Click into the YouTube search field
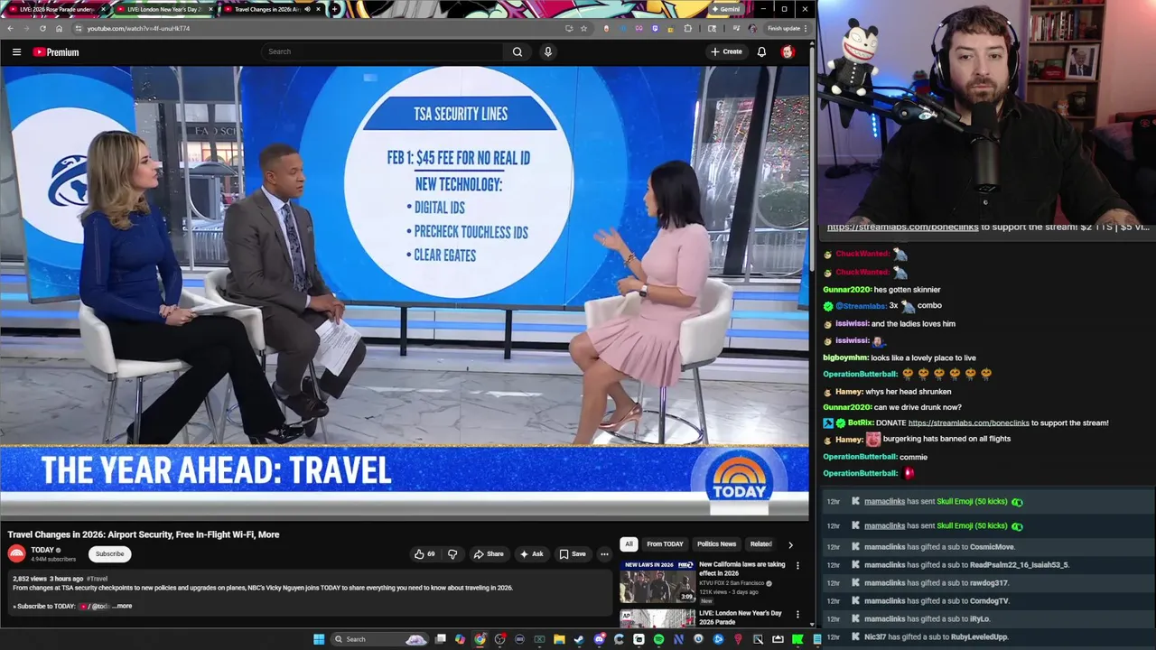This screenshot has height=650, width=1156. [x=382, y=51]
